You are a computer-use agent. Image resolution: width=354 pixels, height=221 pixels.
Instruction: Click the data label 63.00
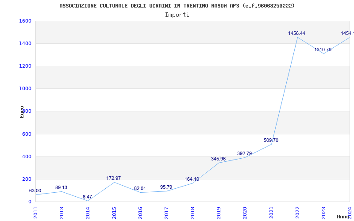[x=35, y=191]
